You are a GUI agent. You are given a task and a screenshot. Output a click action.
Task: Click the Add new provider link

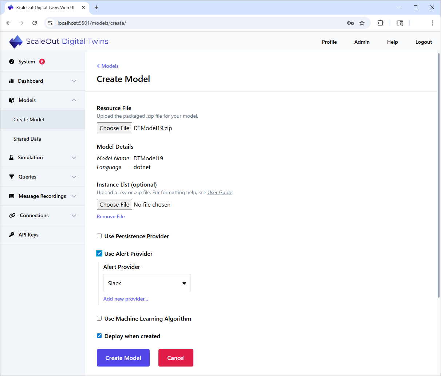click(126, 299)
